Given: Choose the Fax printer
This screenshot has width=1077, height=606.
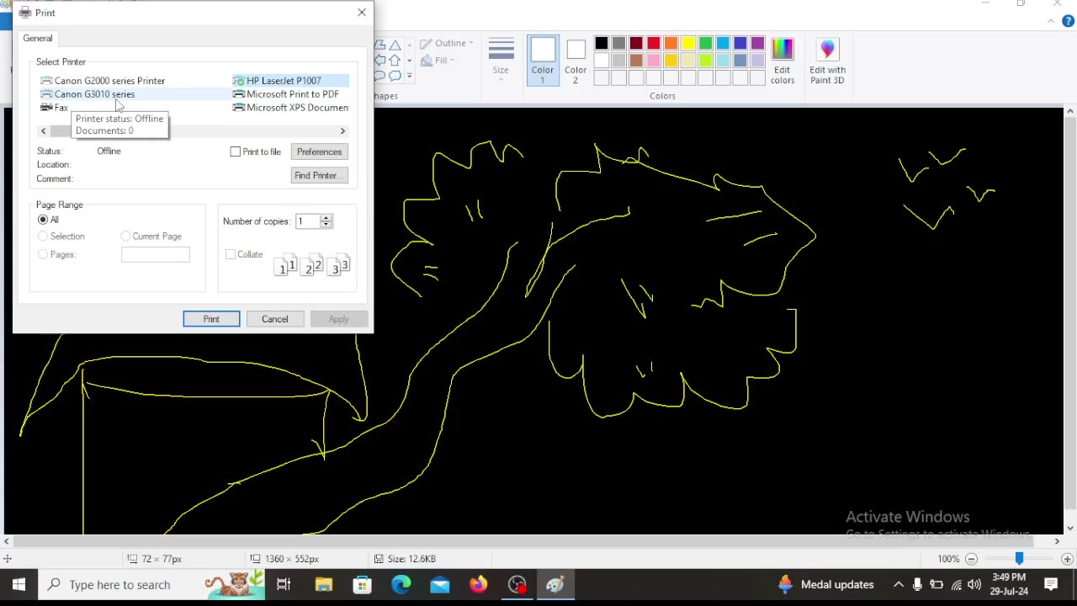Looking at the screenshot, I should [x=55, y=108].
